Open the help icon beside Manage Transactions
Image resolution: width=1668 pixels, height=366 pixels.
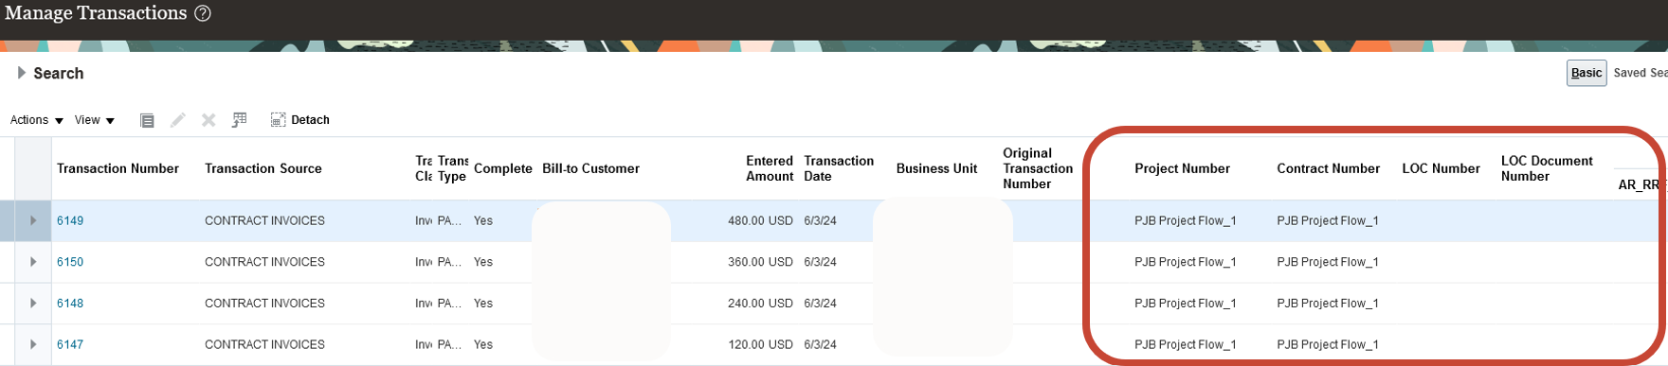[x=203, y=13]
